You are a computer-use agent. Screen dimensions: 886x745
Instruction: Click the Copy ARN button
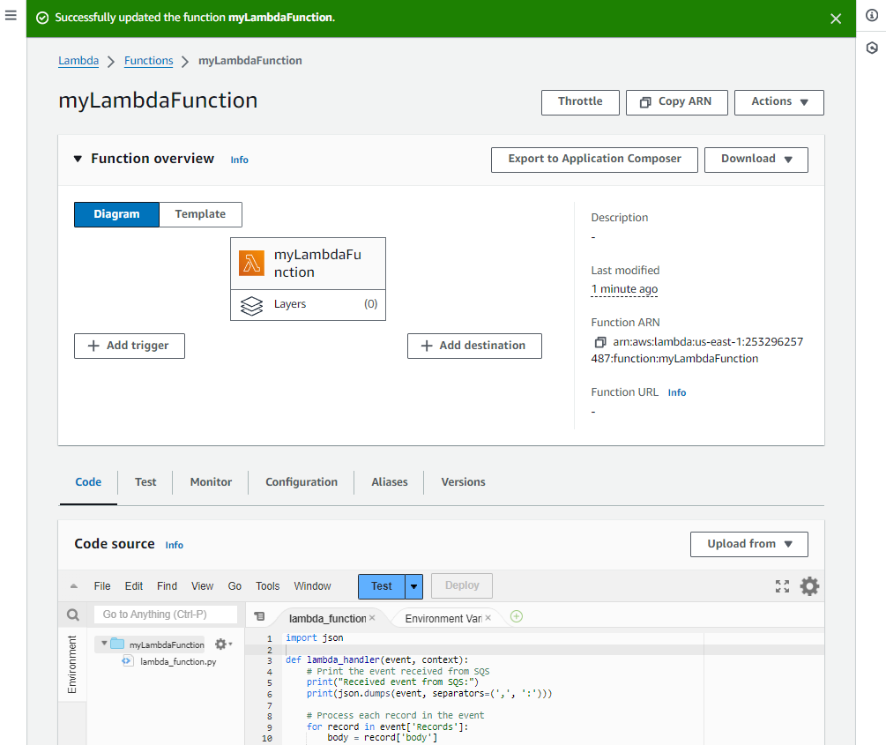(x=676, y=102)
